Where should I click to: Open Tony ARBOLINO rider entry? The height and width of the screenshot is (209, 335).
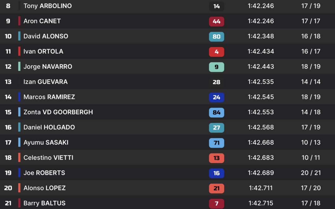click(47, 6)
